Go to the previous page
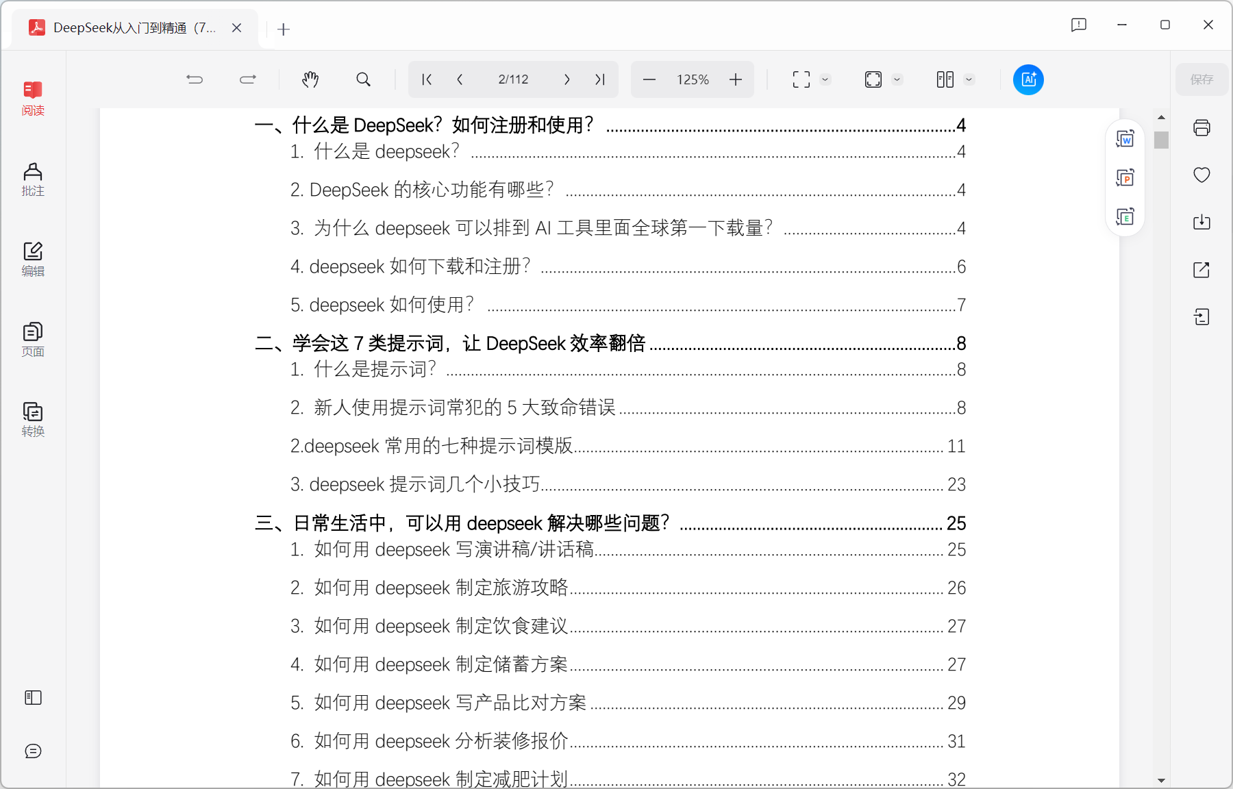 click(x=460, y=79)
